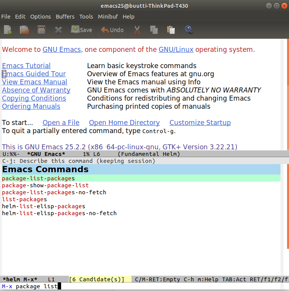The width and height of the screenshot is (289, 291).
Task: Click the Open Home Directory link
Action: pyautogui.click(x=124, y=123)
